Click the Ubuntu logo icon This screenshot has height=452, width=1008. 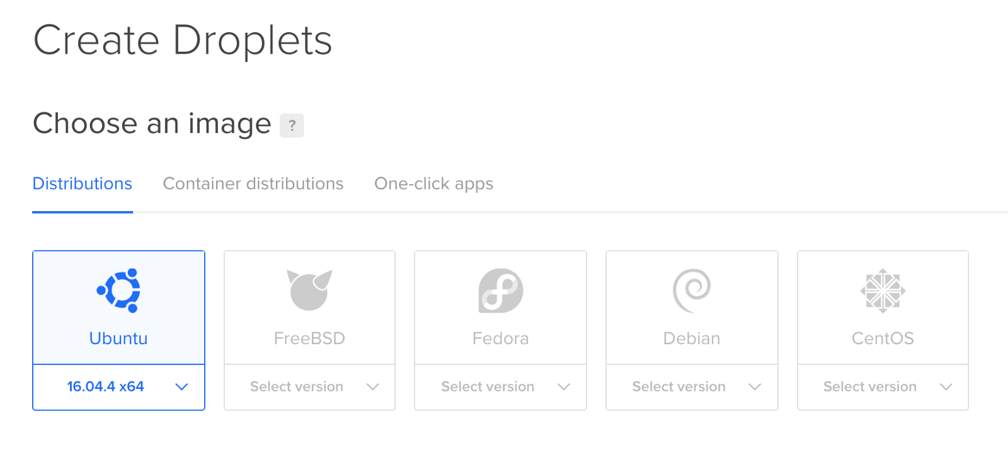118,291
